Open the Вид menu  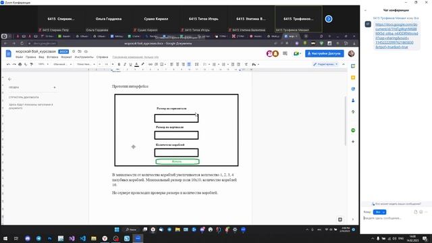(x=41, y=57)
